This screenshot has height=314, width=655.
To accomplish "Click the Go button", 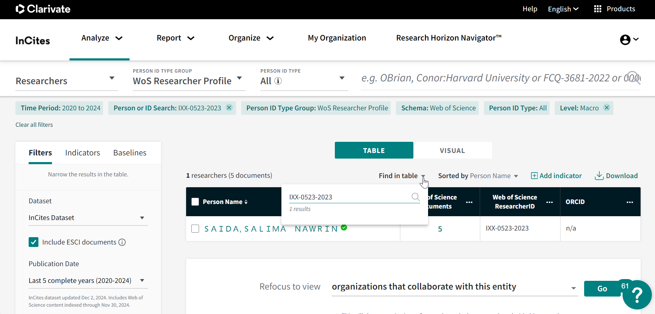I will 602,289.
